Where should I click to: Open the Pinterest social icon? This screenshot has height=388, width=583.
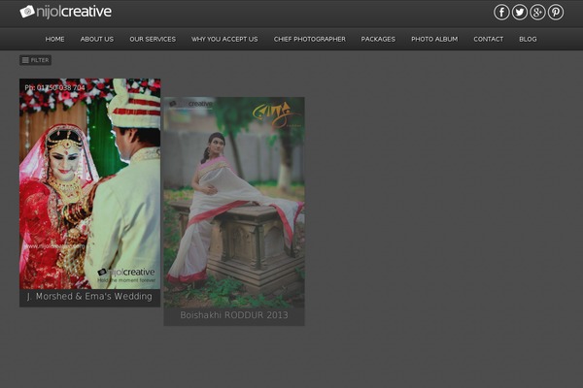coord(556,13)
